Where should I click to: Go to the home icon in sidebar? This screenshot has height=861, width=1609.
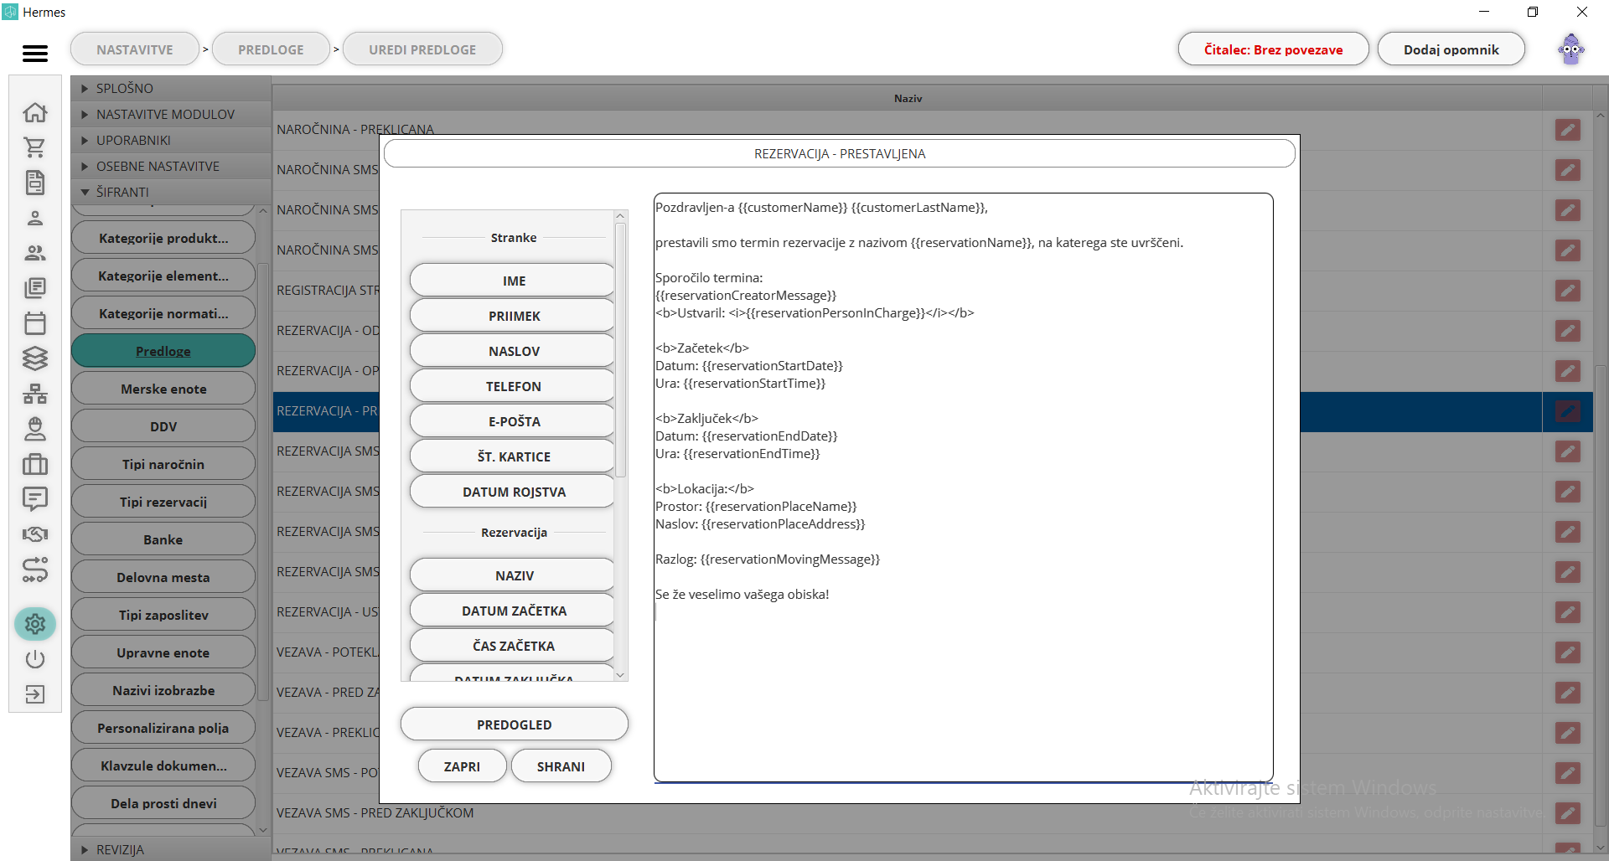pyautogui.click(x=35, y=112)
